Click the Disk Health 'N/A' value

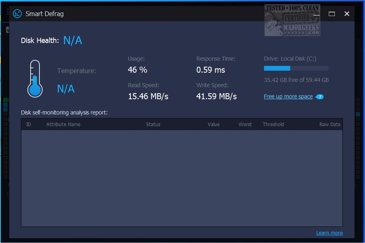coord(72,41)
